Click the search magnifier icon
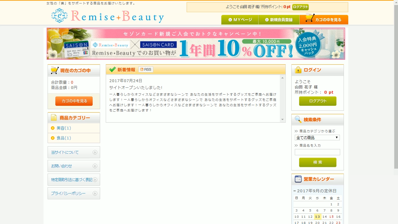This screenshot has height=224, width=398. [x=298, y=119]
